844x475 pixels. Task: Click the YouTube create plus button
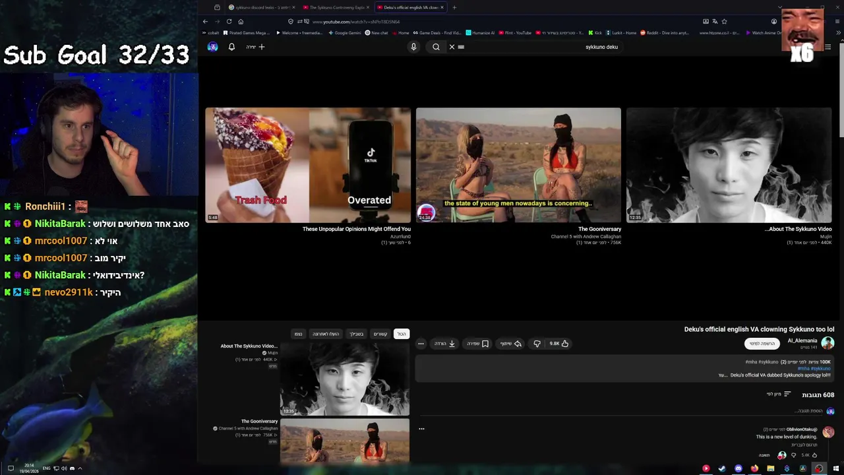pos(262,47)
